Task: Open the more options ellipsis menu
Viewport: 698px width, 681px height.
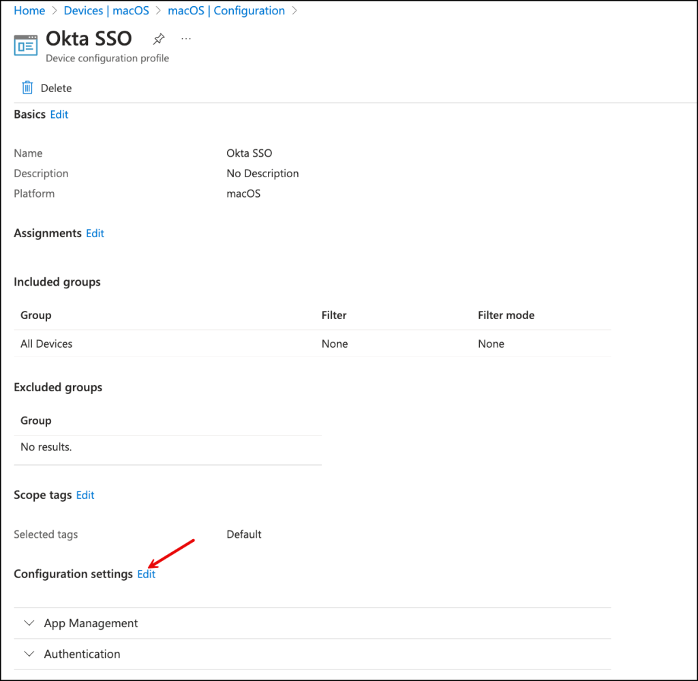Action: pos(186,39)
